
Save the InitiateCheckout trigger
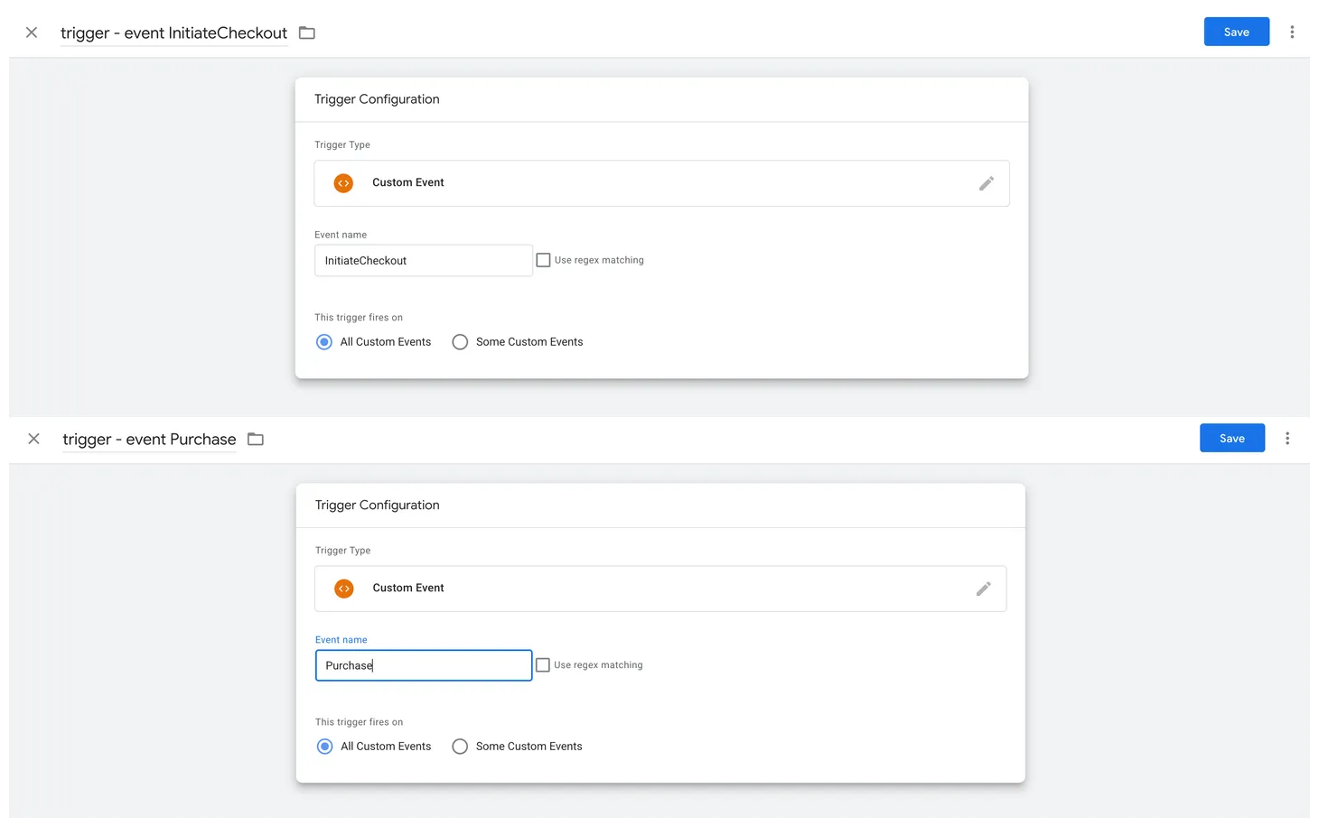click(1236, 32)
